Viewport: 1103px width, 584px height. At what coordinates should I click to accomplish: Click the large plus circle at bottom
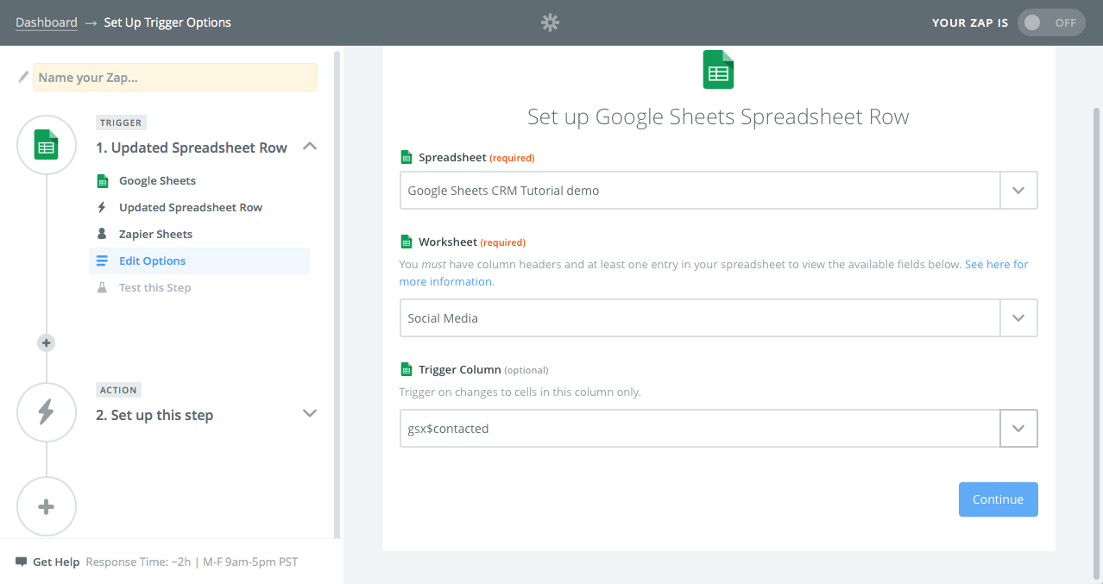click(x=47, y=506)
